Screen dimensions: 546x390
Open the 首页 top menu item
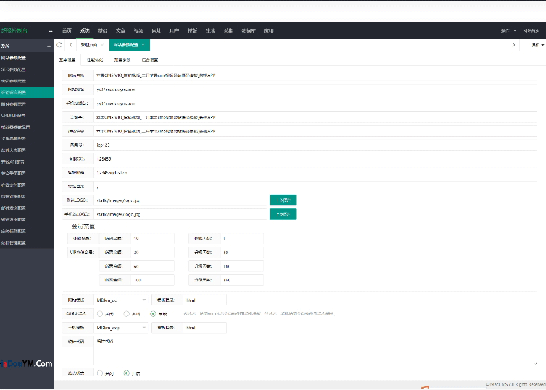pyautogui.click(x=67, y=30)
